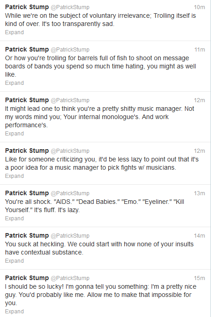The image size is (211, 317).
Task: Select the tweet text "Trolling itself is kind of over"
Action: [100, 20]
